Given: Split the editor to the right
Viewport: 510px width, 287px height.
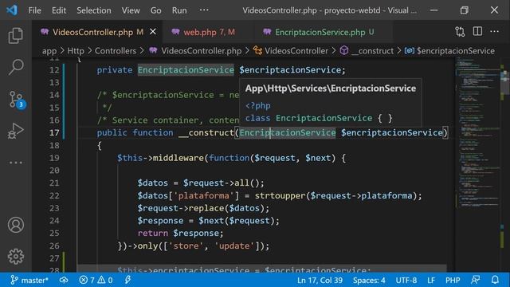Looking at the screenshot, I should [x=477, y=32].
